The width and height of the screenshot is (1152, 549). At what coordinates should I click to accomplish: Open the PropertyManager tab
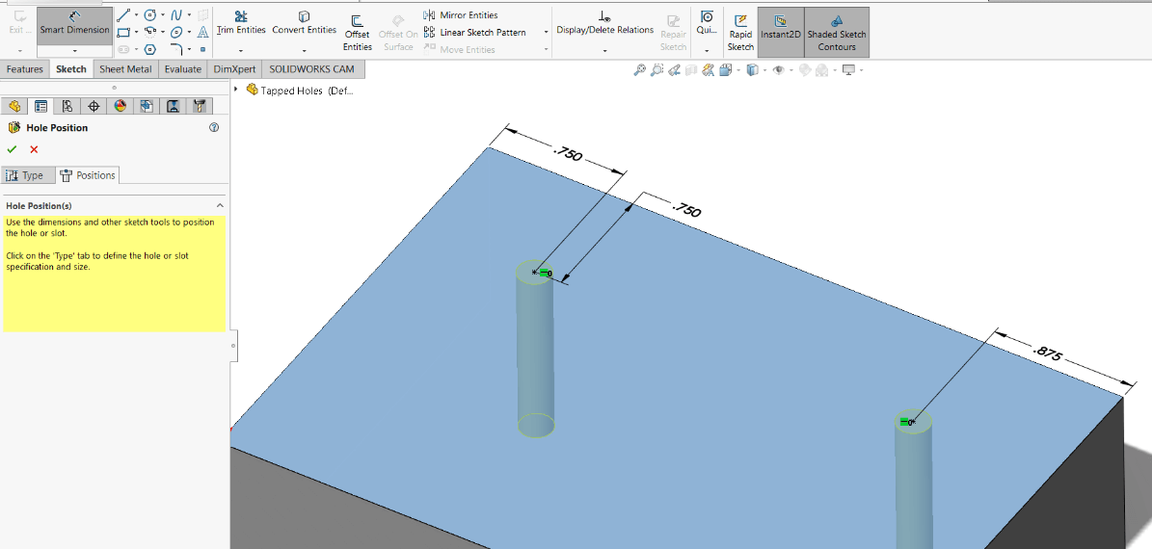(x=41, y=106)
